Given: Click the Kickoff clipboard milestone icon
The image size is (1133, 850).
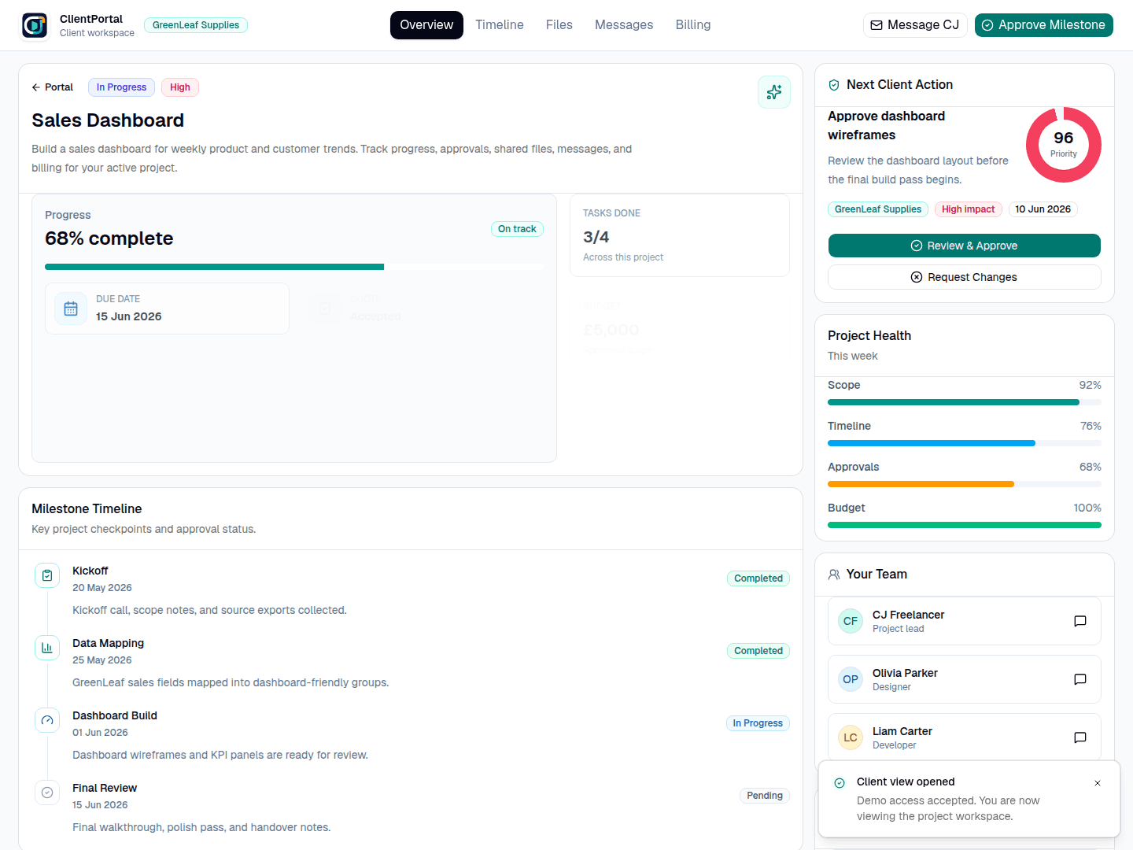Looking at the screenshot, I should click(47, 575).
